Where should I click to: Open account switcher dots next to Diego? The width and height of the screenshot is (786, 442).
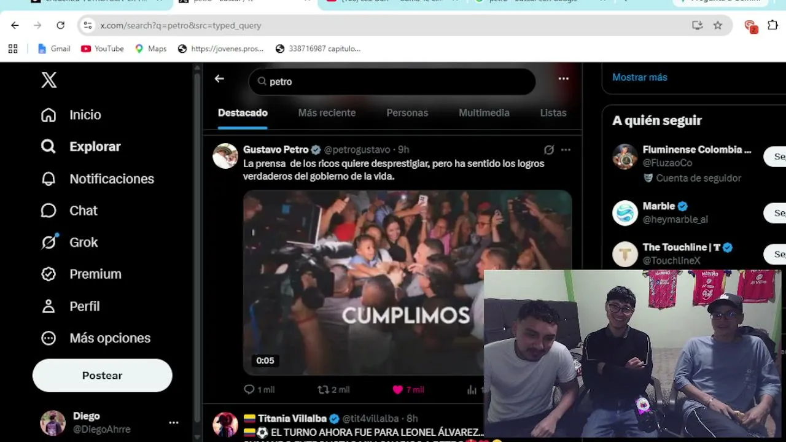[174, 423]
